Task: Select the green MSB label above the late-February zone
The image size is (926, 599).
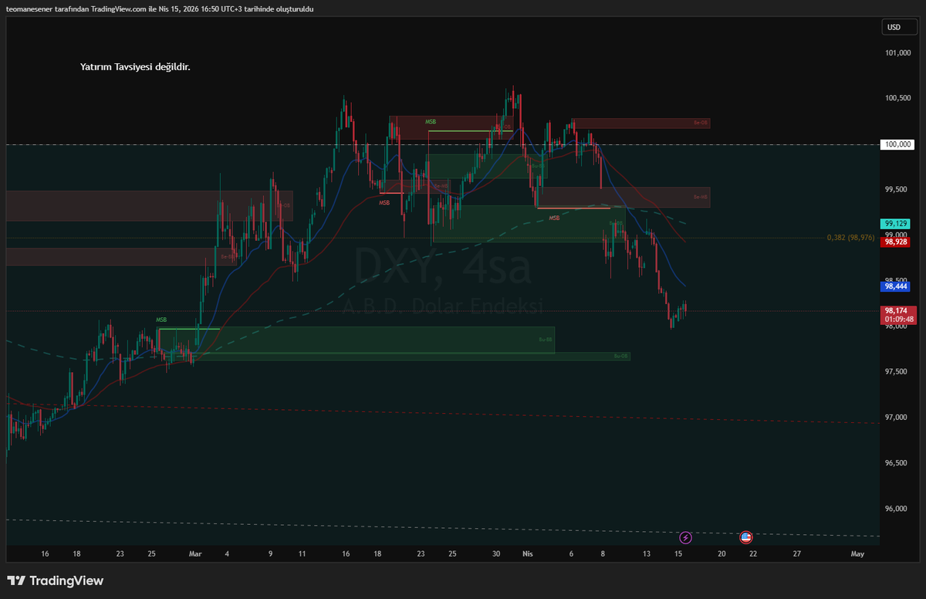Action: 161,320
